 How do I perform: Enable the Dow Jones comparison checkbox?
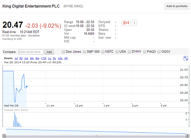tap(63, 52)
